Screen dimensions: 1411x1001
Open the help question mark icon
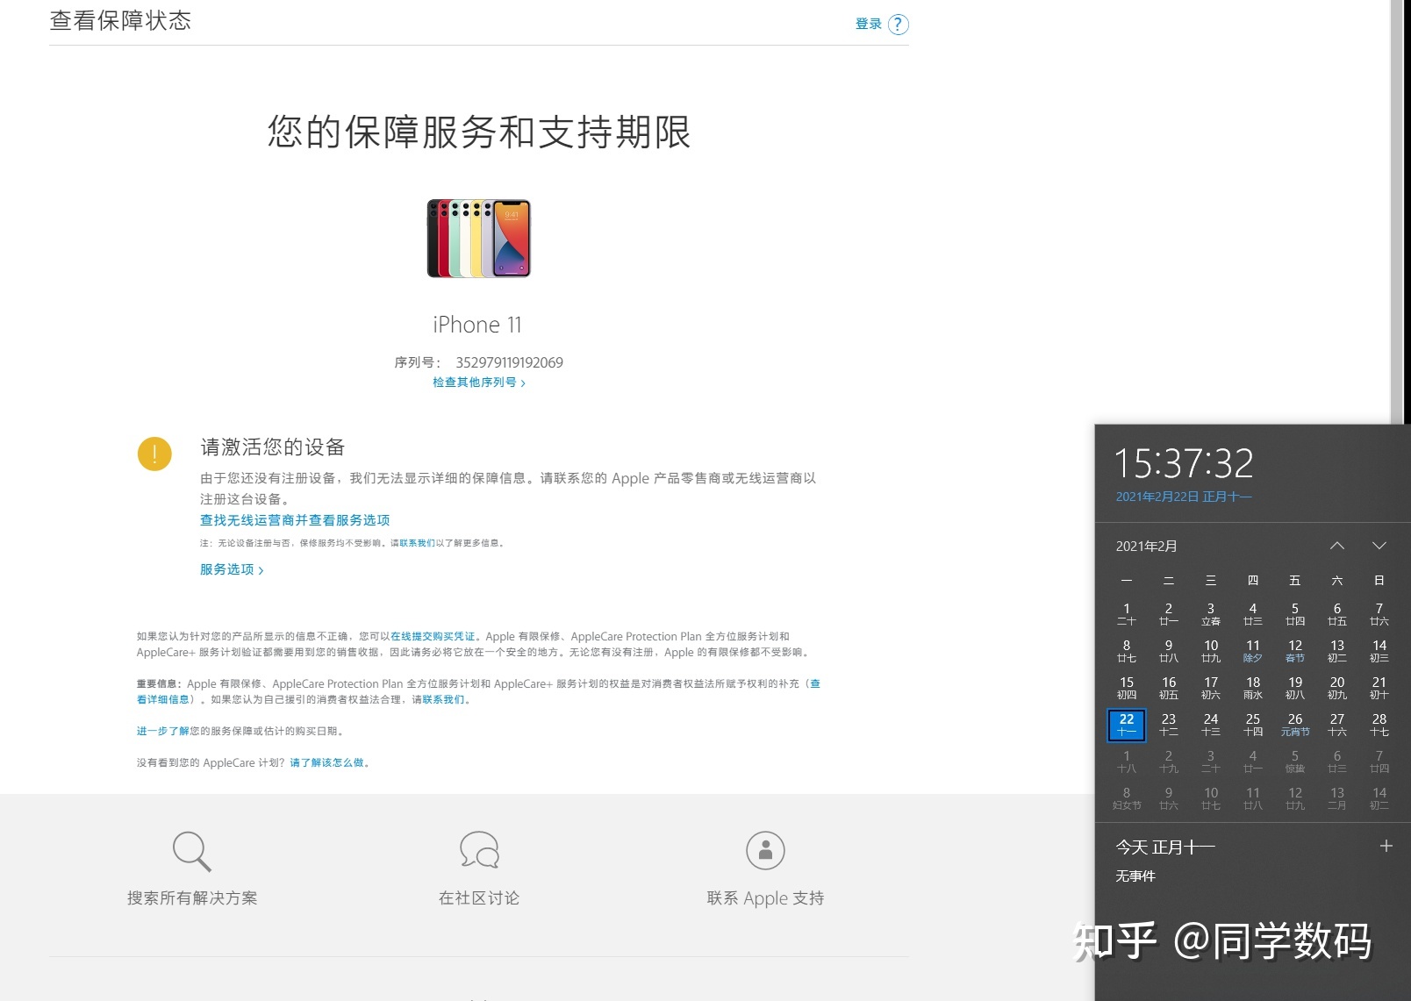click(x=898, y=25)
